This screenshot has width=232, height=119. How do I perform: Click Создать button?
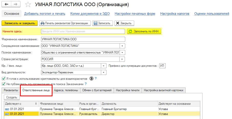[12, 97]
